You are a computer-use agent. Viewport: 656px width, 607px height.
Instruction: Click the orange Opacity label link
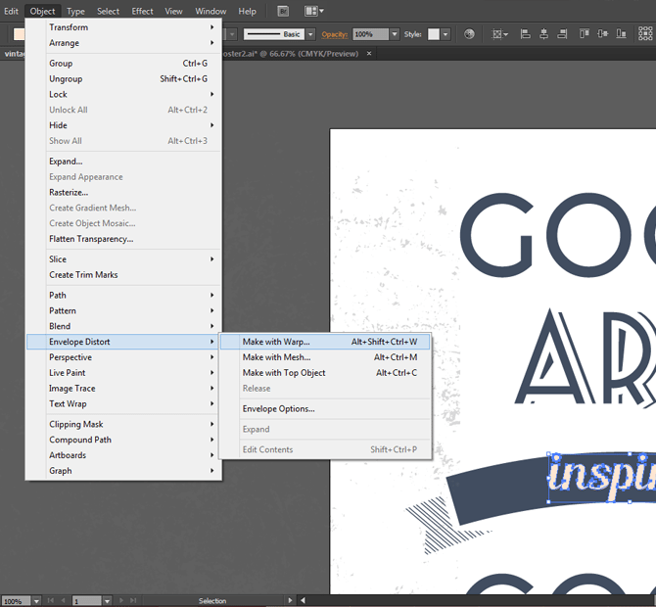click(335, 34)
